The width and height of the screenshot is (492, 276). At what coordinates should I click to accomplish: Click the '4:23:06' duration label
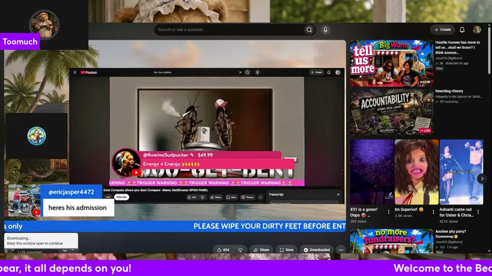[425, 82]
